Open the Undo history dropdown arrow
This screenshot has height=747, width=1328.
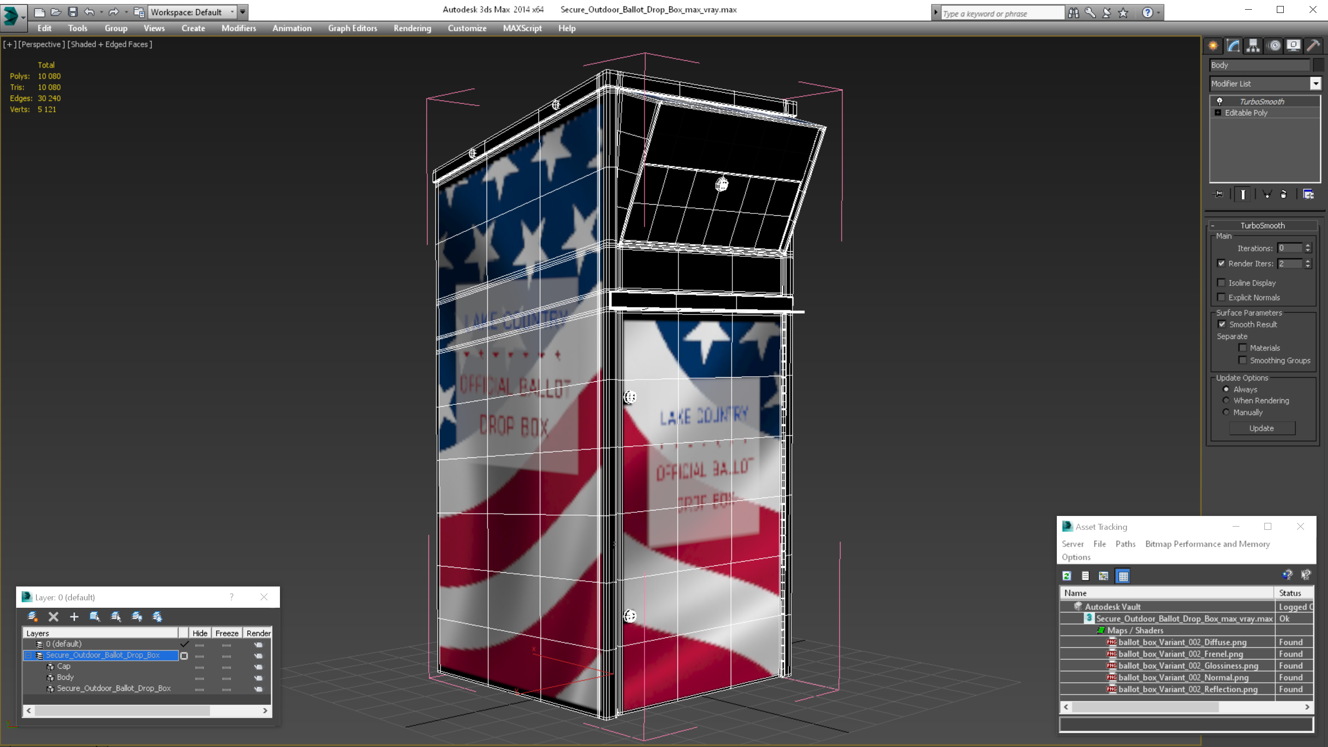tap(101, 12)
